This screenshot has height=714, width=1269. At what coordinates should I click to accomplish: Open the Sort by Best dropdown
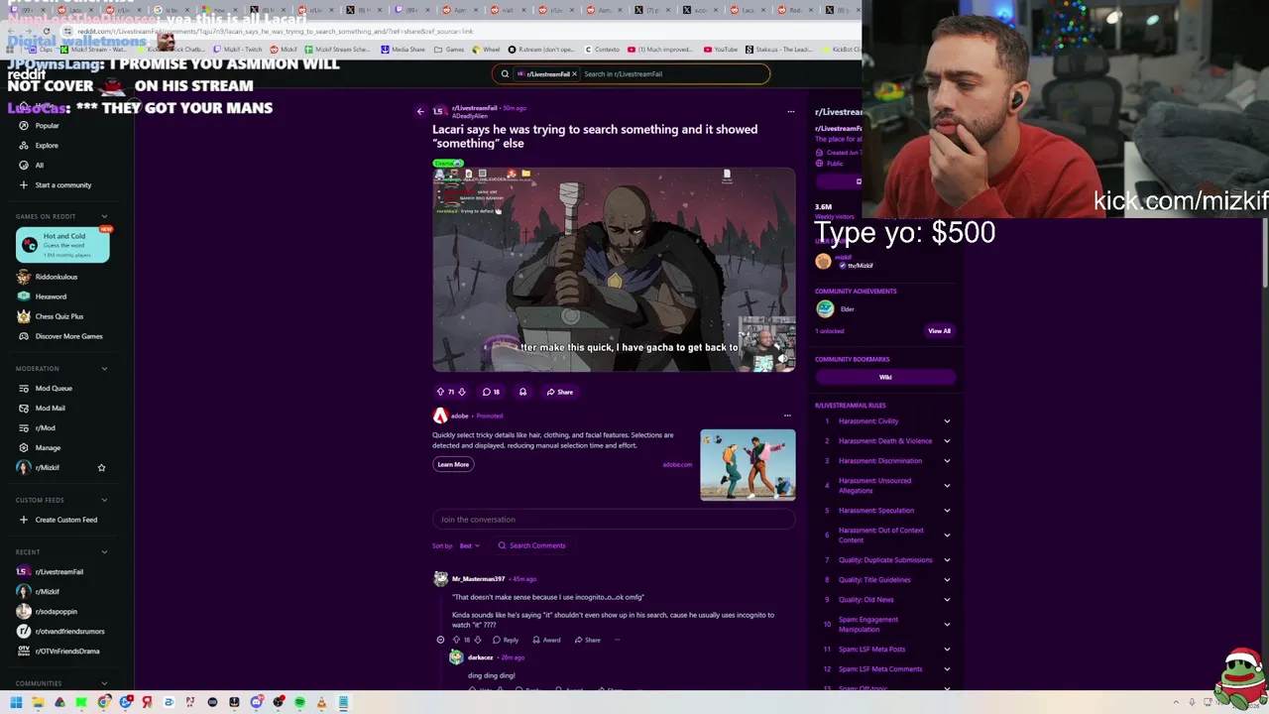point(469,545)
